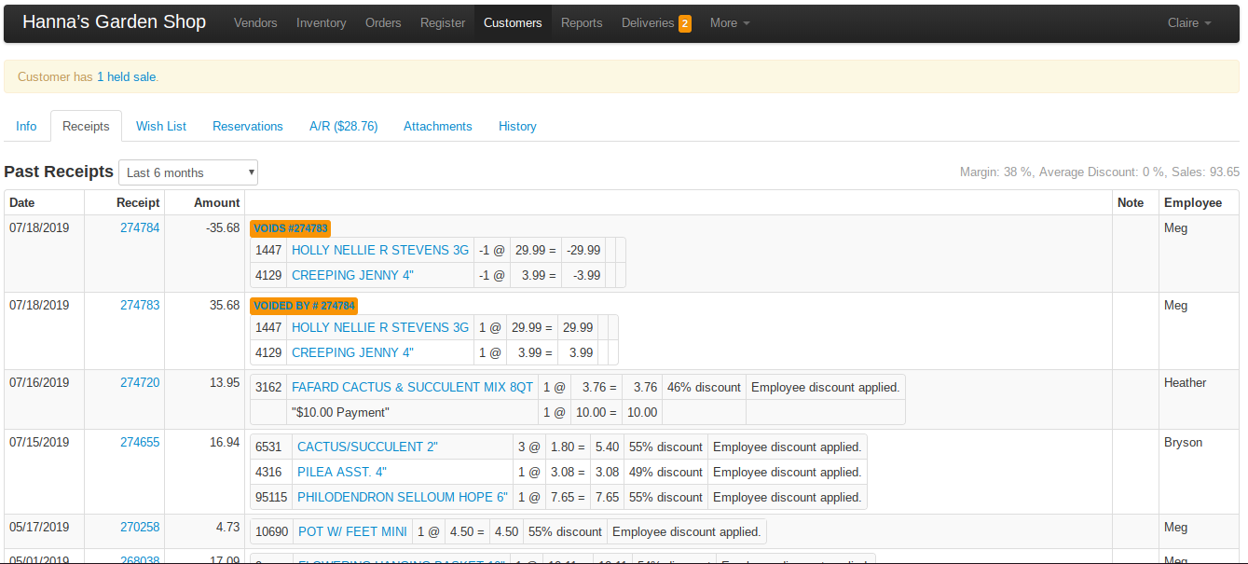Open FAFARD CACTUS & SUCCULENT MIX 8QT item
The width and height of the screenshot is (1248, 564).
[412, 387]
